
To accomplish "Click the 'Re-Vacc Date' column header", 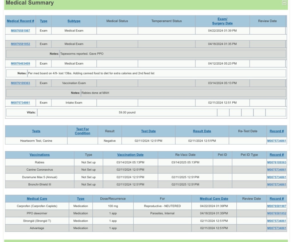I will [x=185, y=155].
